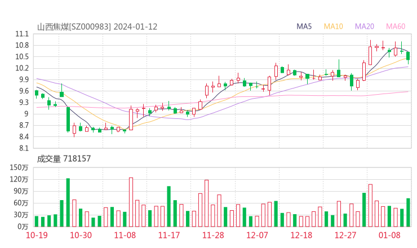The image size is (417, 248).
Task: Click the 成交量 718157 volume label
Action: point(64,159)
